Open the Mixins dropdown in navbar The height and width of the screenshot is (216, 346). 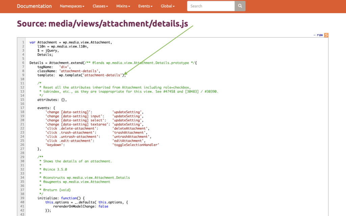point(124,6)
